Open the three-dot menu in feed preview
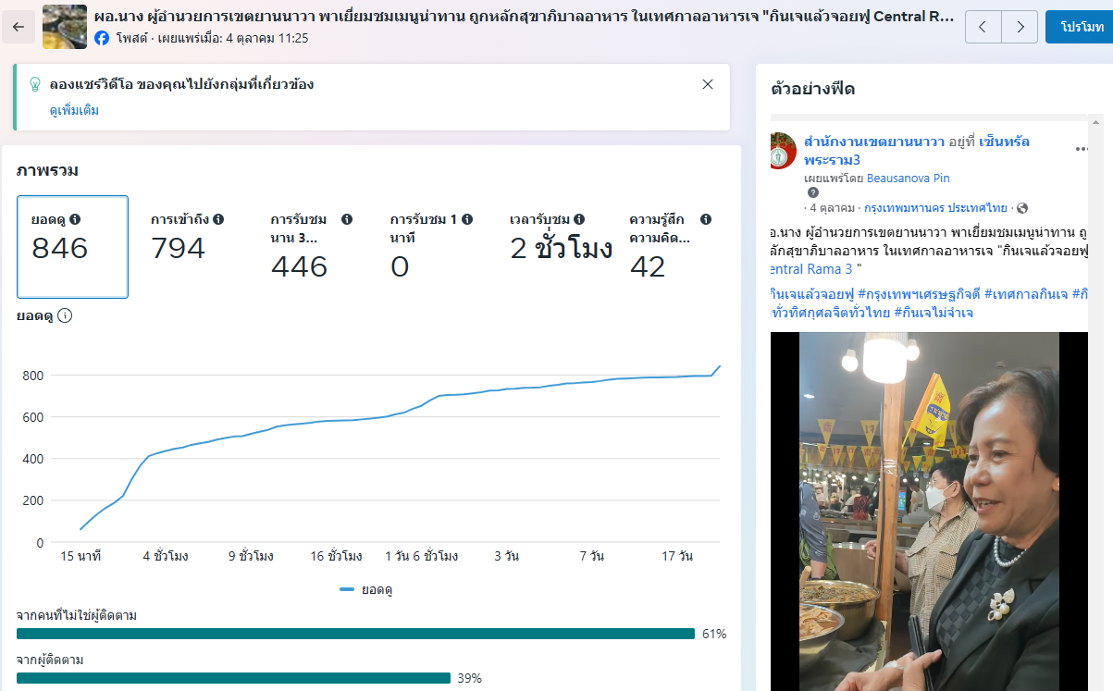Viewport: 1113px width, 691px height. (x=1082, y=149)
